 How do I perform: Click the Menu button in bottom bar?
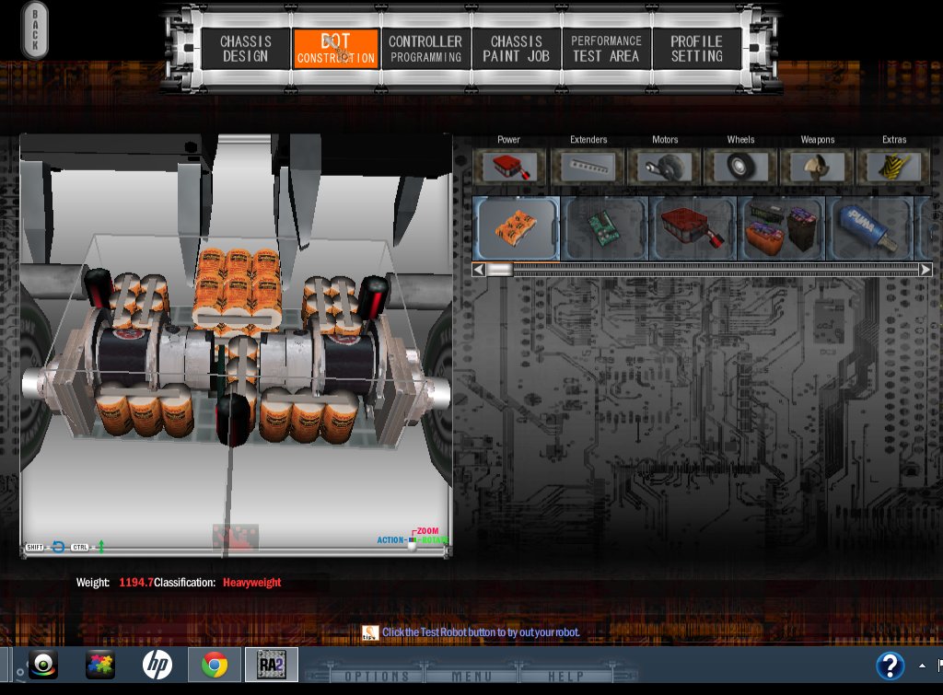click(x=472, y=677)
